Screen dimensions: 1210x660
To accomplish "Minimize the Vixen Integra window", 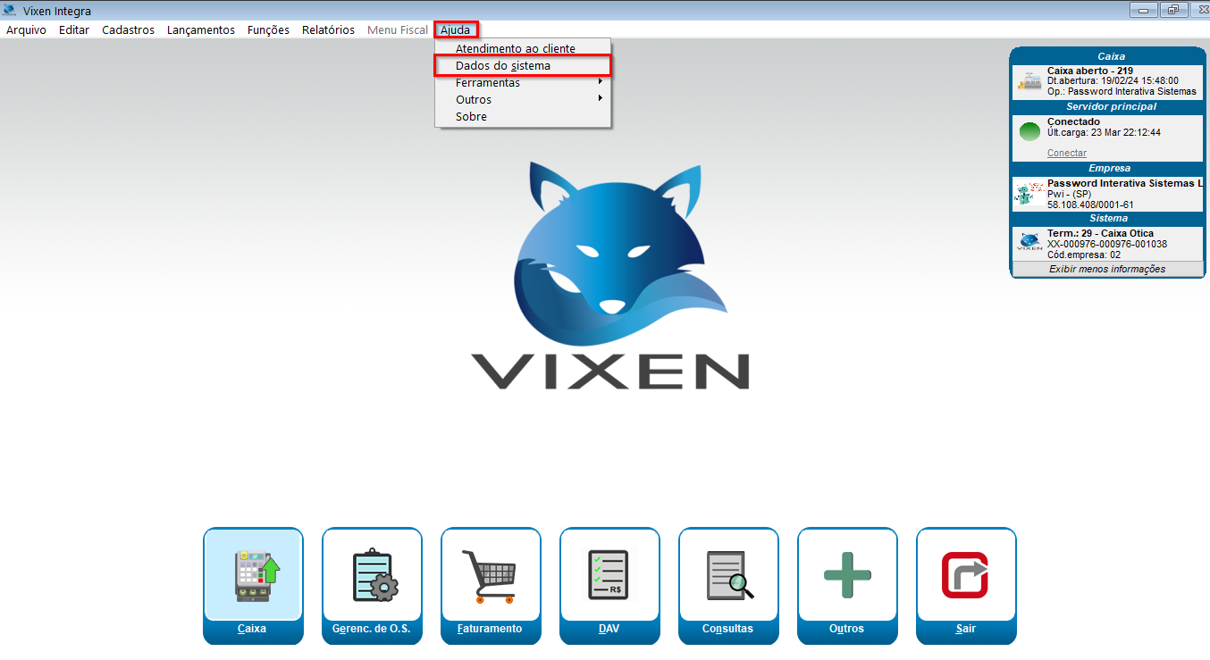I will pos(1143,11).
